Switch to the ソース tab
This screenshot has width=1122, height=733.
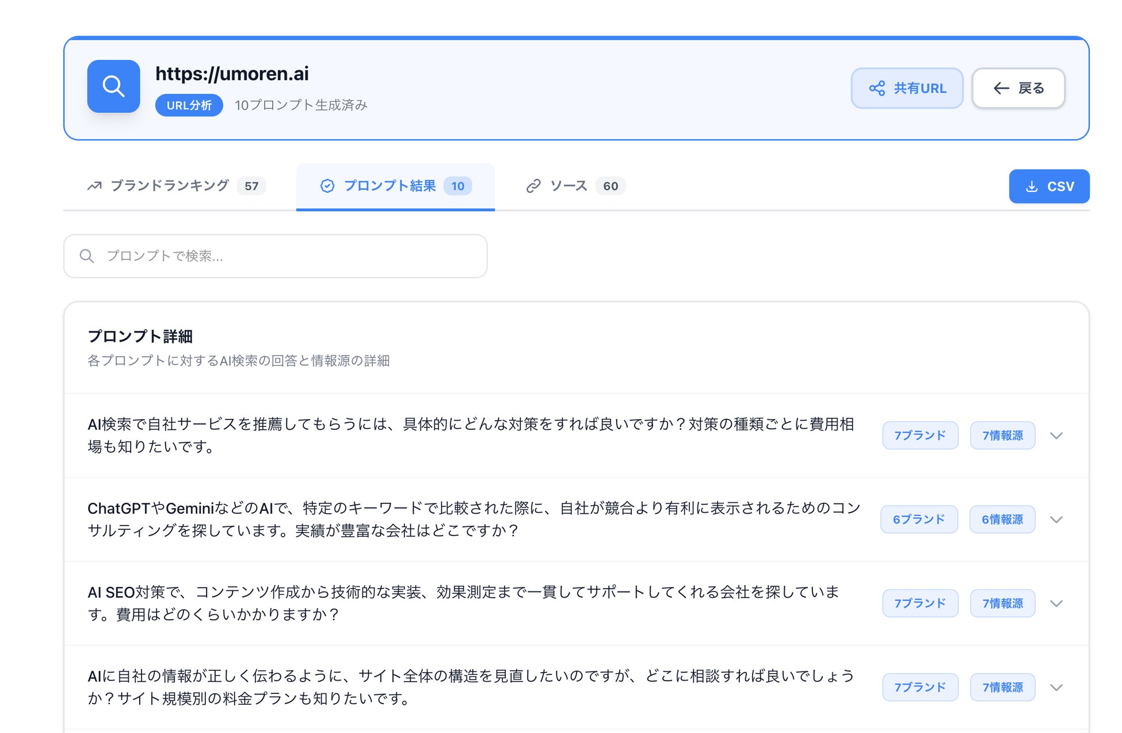(568, 186)
